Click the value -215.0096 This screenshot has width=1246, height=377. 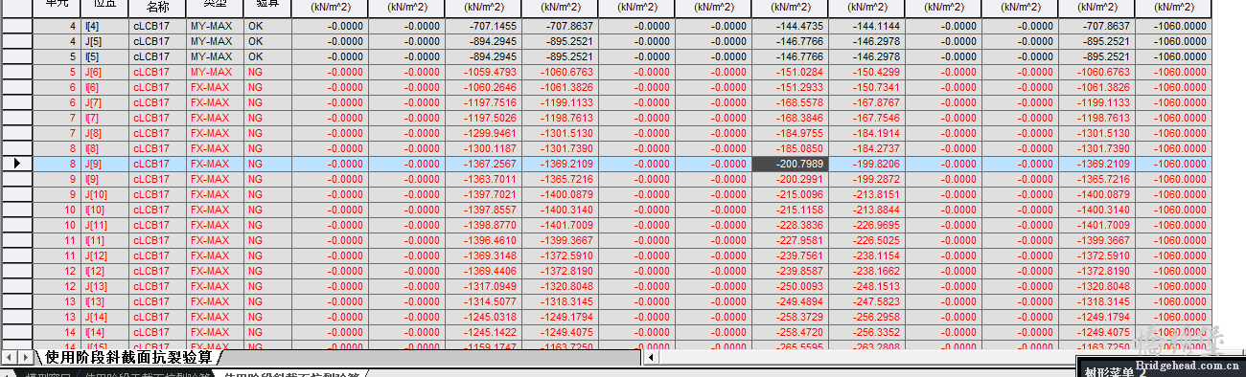(x=790, y=194)
